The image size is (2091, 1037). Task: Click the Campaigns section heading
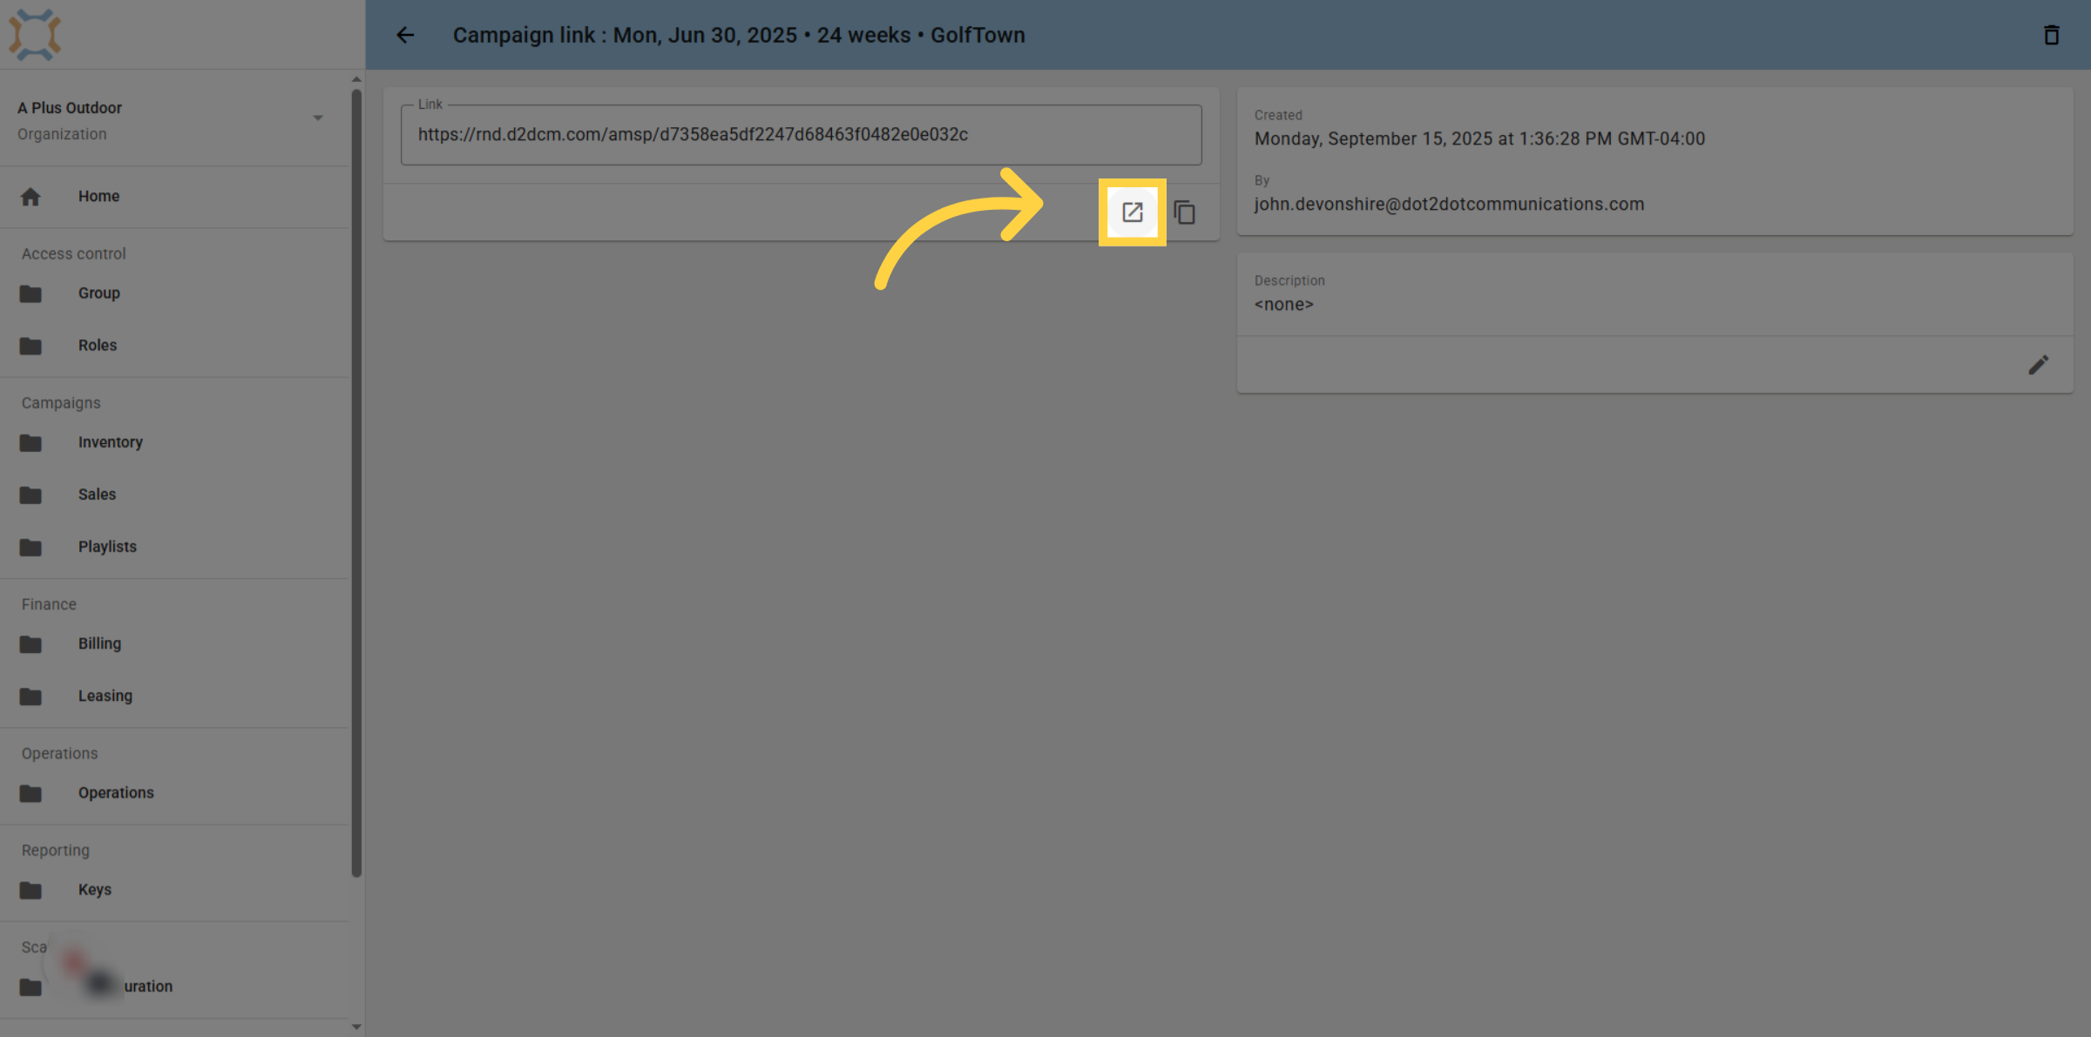click(61, 403)
